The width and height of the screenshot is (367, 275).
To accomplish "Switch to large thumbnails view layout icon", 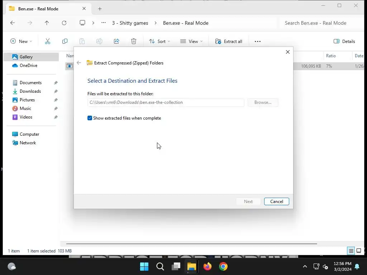I will (x=358, y=251).
